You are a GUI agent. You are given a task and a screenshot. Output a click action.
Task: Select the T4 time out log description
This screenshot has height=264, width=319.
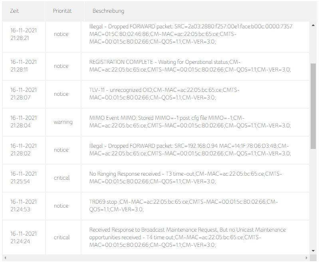pyautogui.click(x=188, y=237)
